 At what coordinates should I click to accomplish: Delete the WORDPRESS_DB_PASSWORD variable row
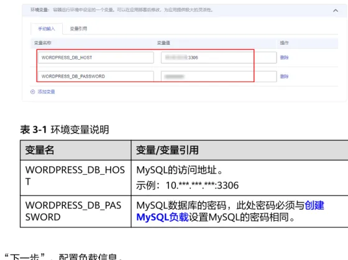(284, 77)
